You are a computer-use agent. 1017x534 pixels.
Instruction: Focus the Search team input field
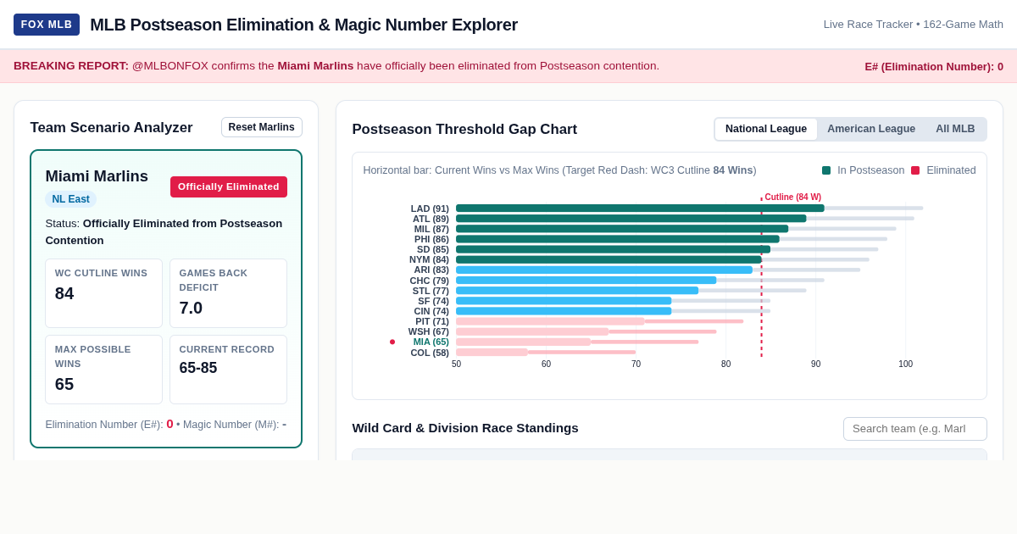pos(915,429)
